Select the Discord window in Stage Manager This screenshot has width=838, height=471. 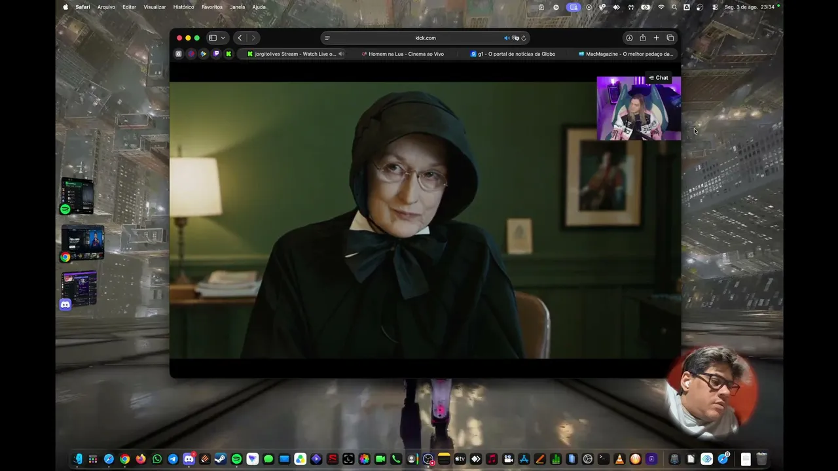[79, 290]
